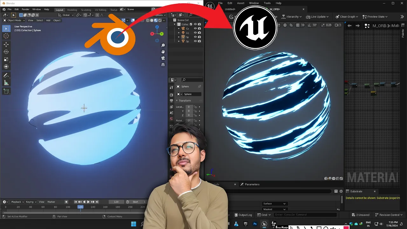407x229 pixels.
Task: Click the viewport zoom magnifier icon
Action: [163, 45]
